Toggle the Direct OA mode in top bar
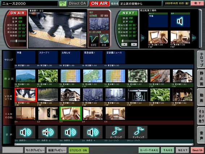The image size is (205, 154). pyautogui.click(x=77, y=3)
